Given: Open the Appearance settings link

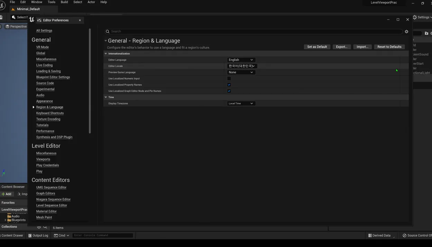Looking at the screenshot, I should (x=45, y=101).
